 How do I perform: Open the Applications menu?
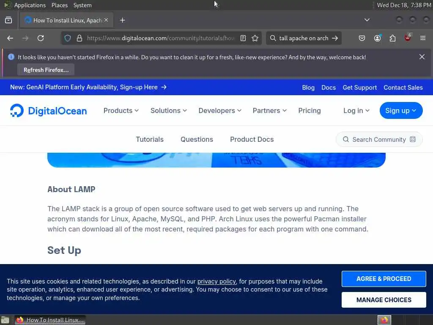30,5
